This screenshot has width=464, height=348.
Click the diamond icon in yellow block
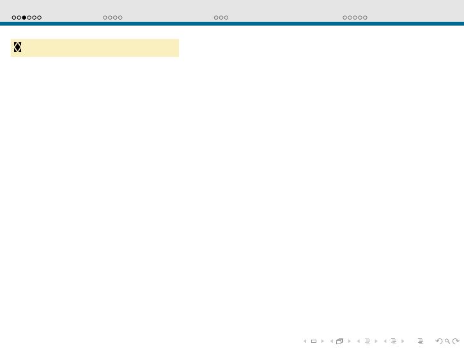[18, 47]
